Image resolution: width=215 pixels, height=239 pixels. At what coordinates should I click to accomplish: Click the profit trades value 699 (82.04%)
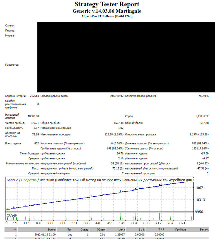(115, 148)
